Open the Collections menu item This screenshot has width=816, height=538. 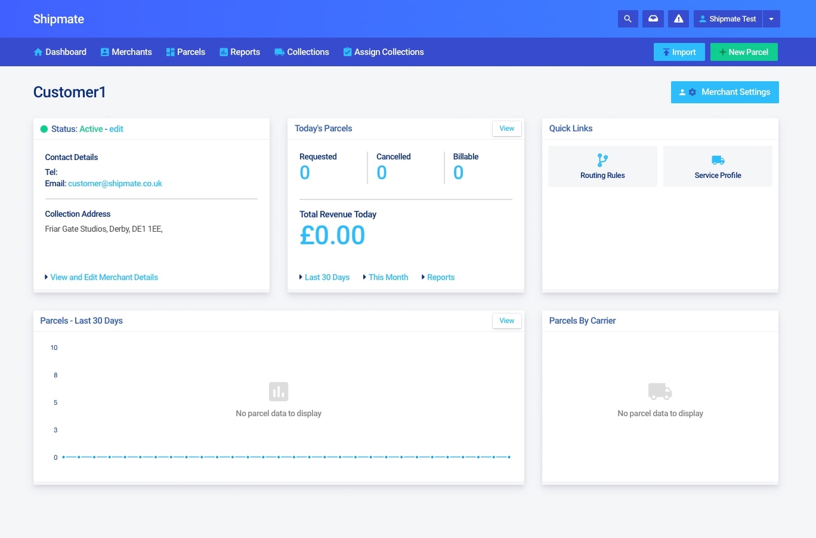(x=302, y=52)
